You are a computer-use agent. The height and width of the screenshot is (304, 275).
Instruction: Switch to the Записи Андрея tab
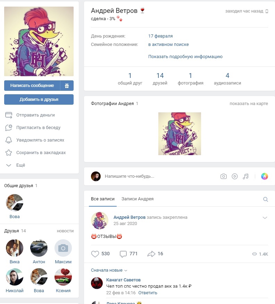coord(137,199)
